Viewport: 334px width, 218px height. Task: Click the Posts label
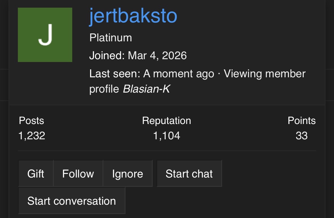coord(31,121)
